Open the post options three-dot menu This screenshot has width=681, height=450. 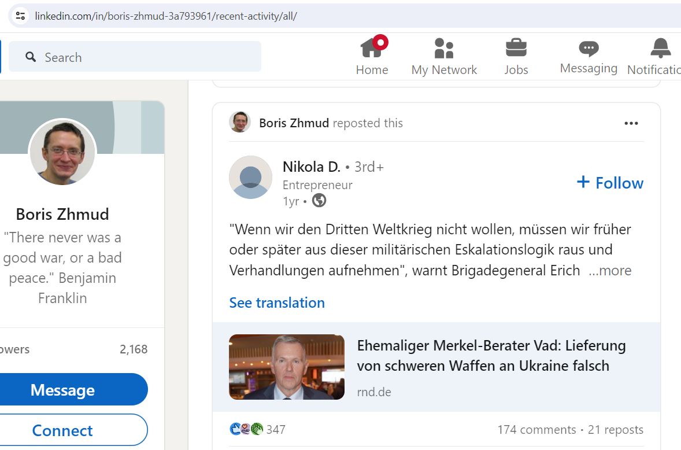click(x=631, y=123)
